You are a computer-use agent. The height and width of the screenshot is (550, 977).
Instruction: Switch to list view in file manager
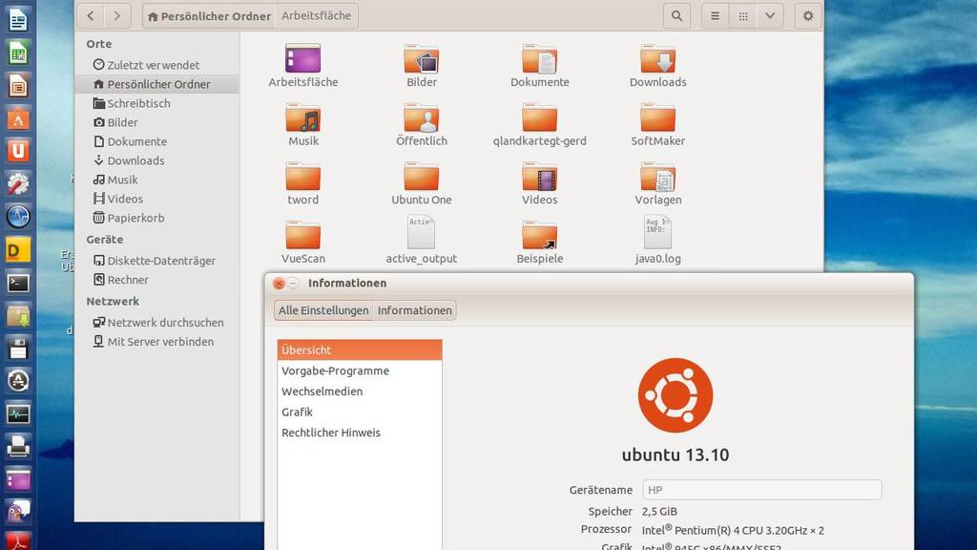715,16
